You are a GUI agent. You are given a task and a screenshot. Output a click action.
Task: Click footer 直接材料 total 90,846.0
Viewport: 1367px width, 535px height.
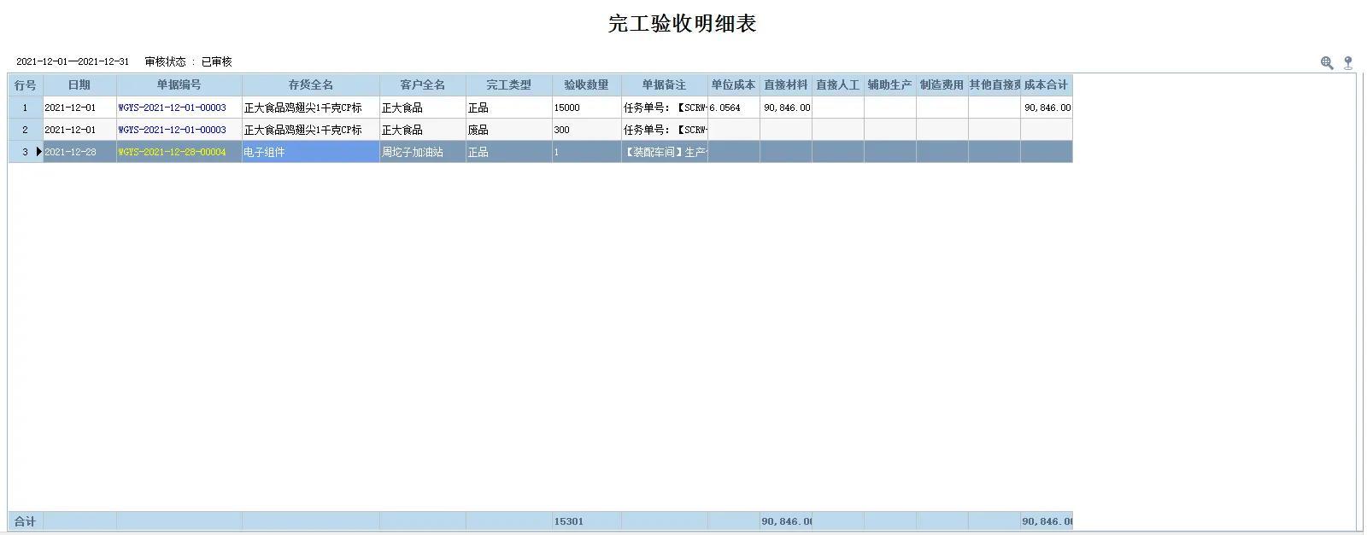[786, 521]
